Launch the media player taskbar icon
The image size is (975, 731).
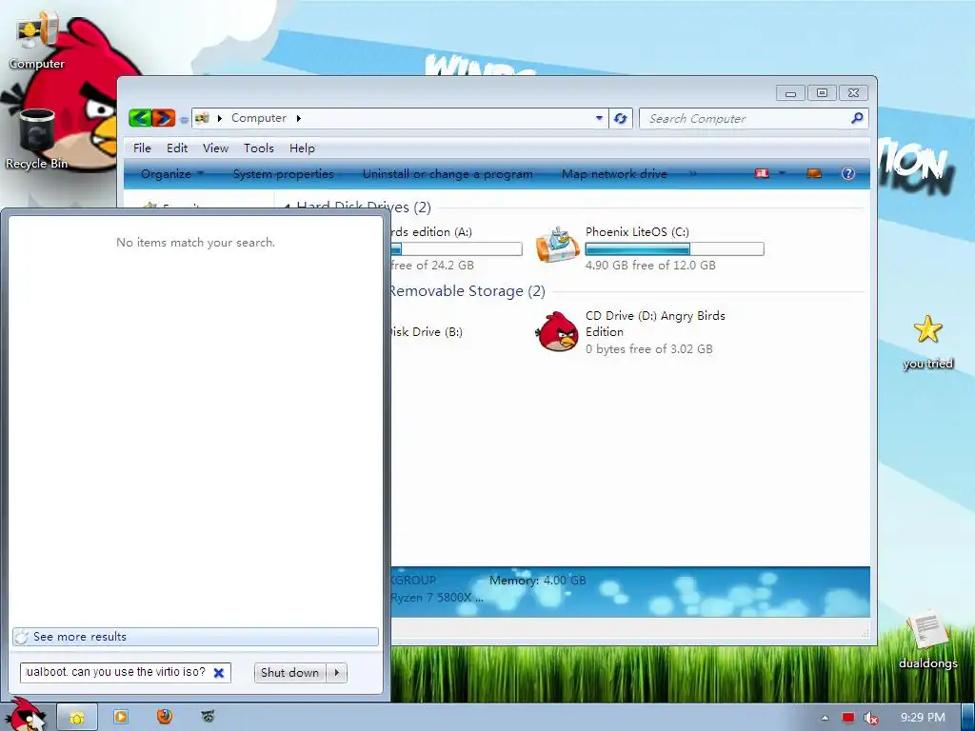point(121,717)
